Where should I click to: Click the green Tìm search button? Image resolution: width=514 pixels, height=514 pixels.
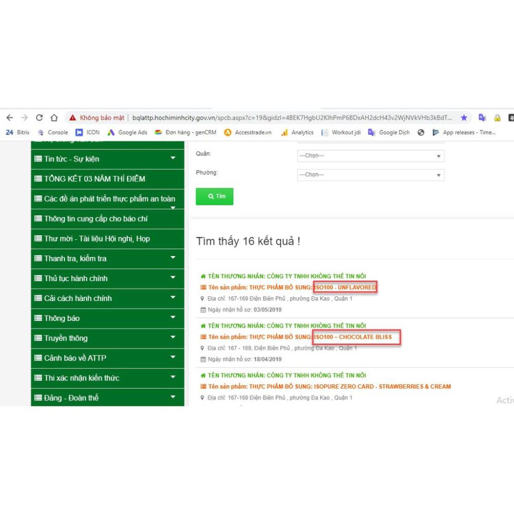pyautogui.click(x=214, y=196)
